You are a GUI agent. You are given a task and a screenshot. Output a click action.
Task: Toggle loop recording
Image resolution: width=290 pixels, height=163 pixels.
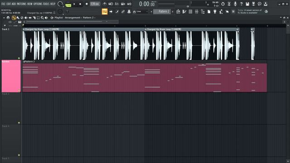click(129, 4)
